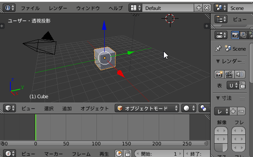Click the render audio speaker icon
Screen dimensions: 253x157
[240, 74]
